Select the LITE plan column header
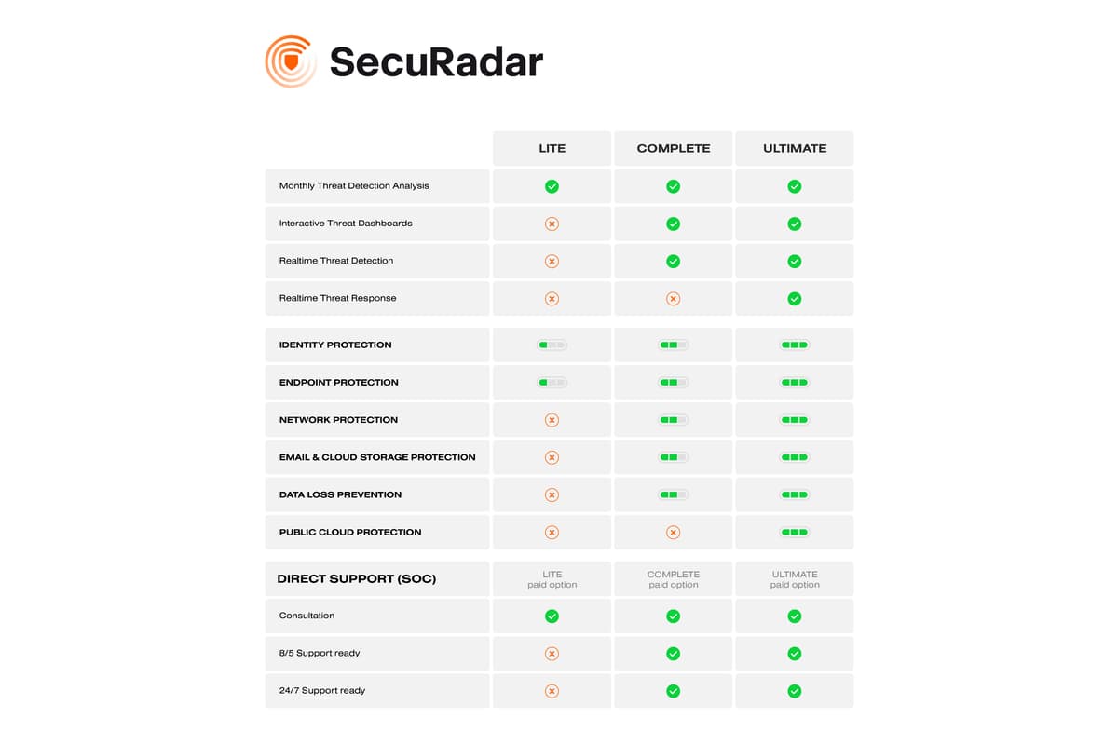Screen dimensions: 1118x745 coord(552,148)
